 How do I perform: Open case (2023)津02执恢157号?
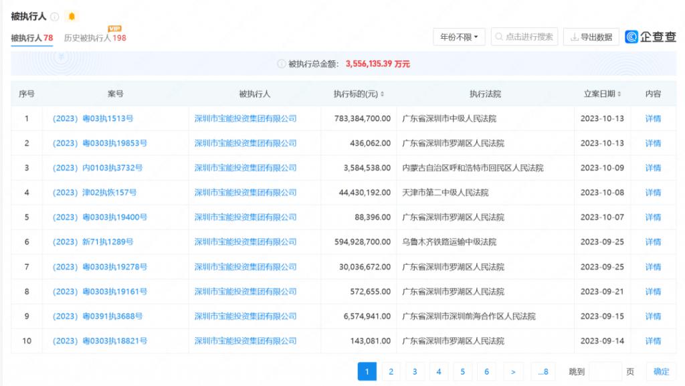coord(94,193)
